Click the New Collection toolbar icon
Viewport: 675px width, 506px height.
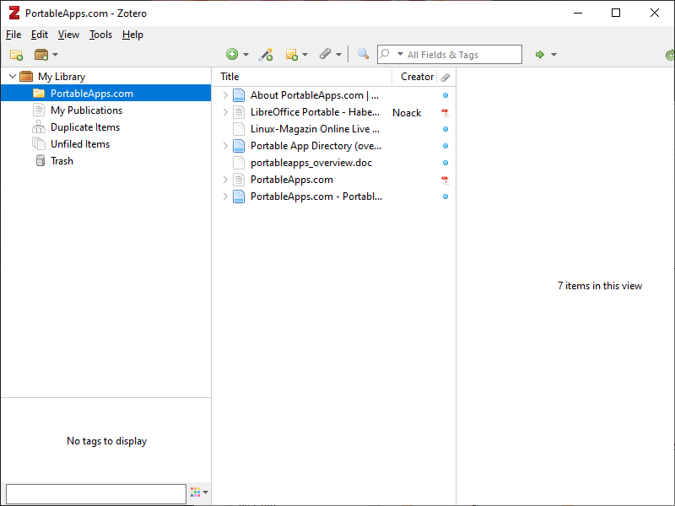tap(16, 55)
